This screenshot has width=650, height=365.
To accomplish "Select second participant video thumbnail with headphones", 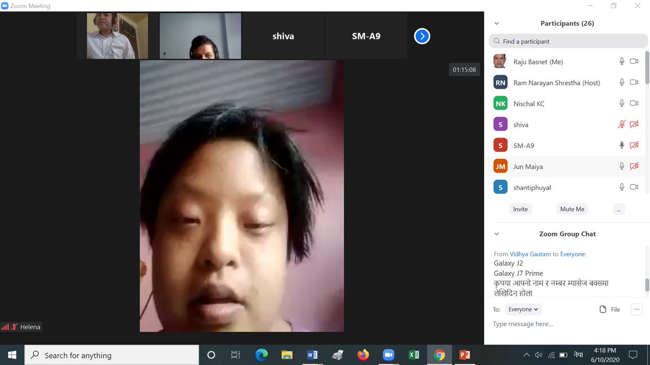I will tap(200, 36).
